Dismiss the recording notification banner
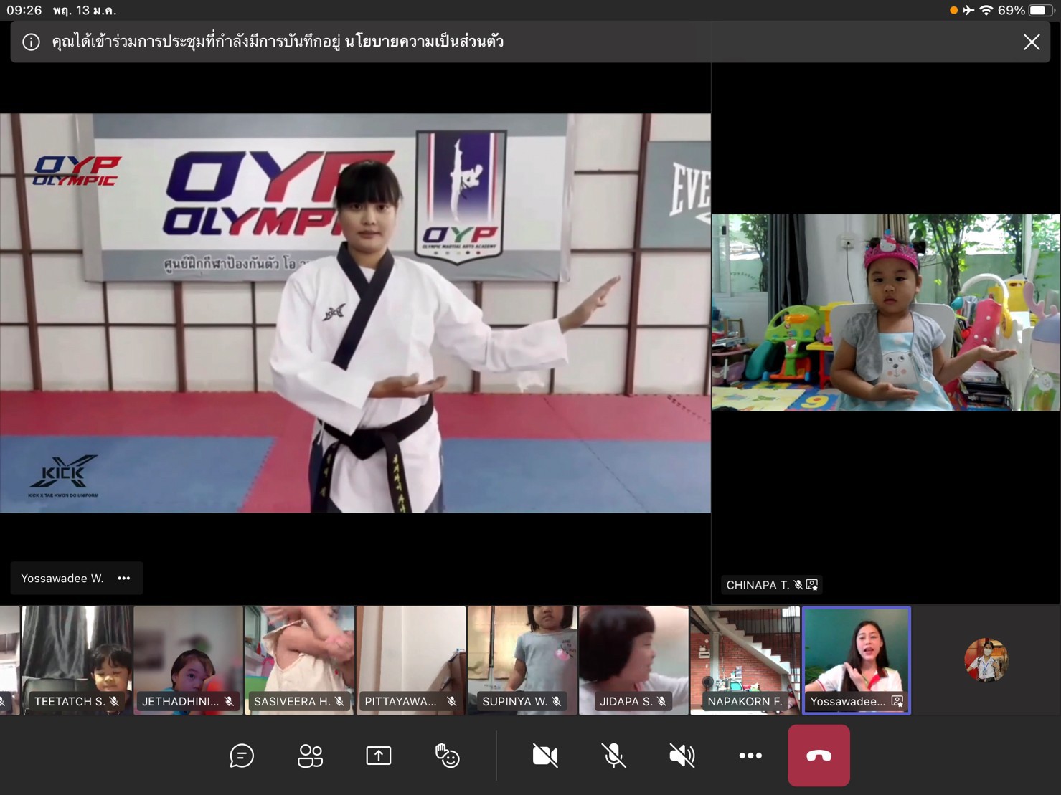The image size is (1061, 795). pos(1031,42)
